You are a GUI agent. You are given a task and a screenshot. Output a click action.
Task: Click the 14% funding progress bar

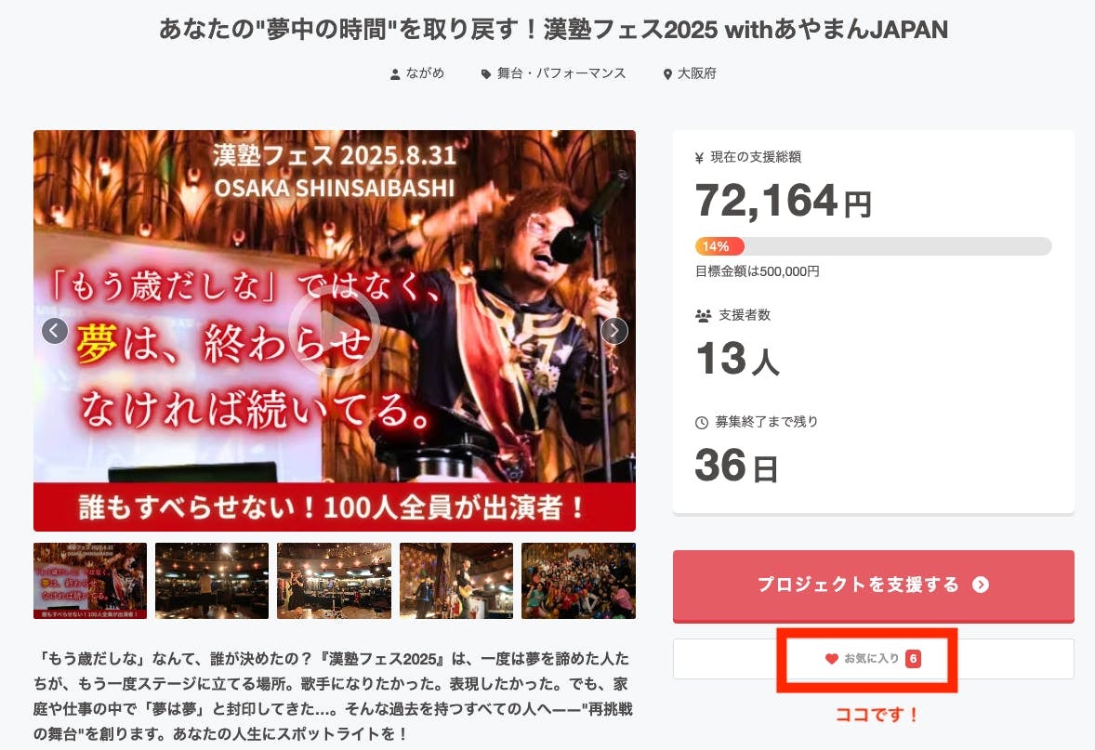click(x=873, y=246)
